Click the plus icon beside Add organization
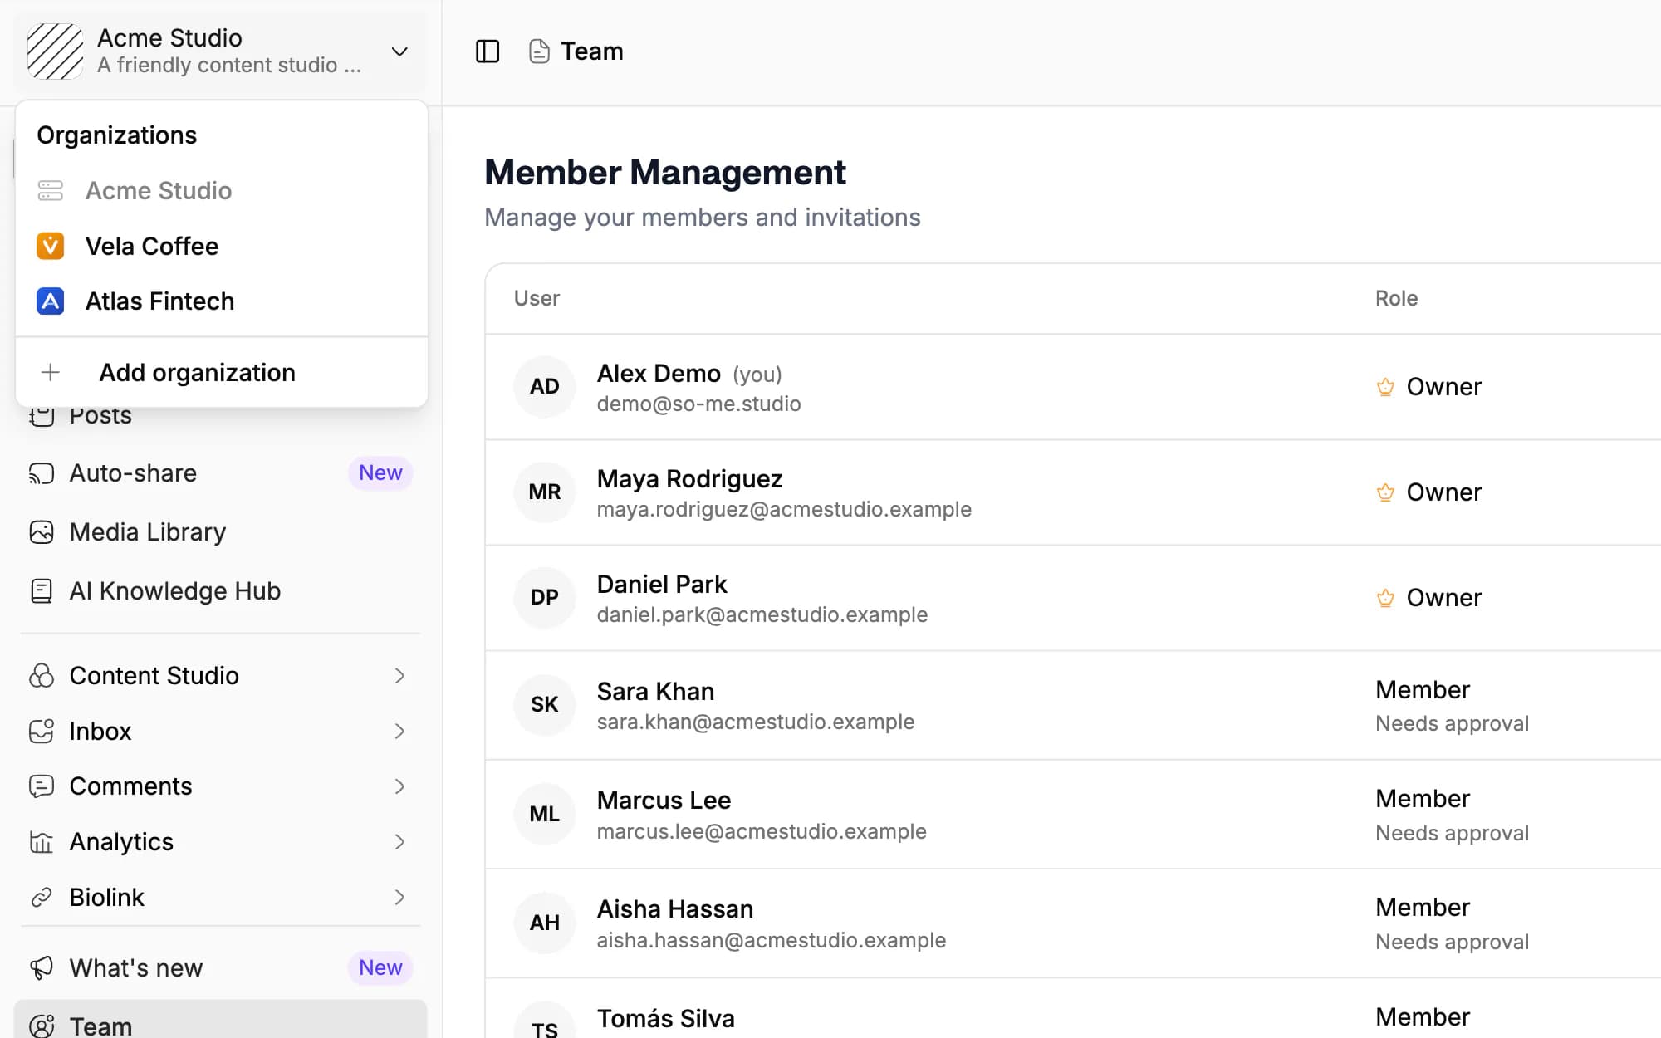This screenshot has width=1661, height=1038. (x=51, y=372)
